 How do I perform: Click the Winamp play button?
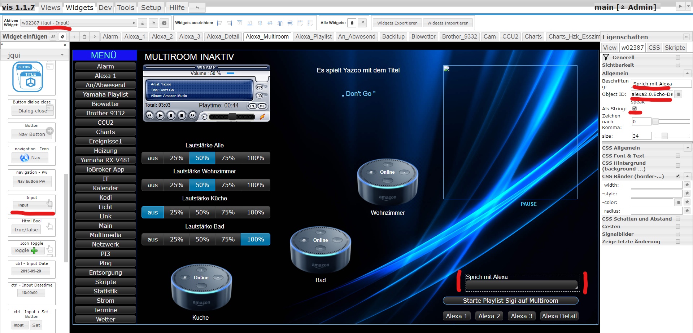pyautogui.click(x=160, y=115)
